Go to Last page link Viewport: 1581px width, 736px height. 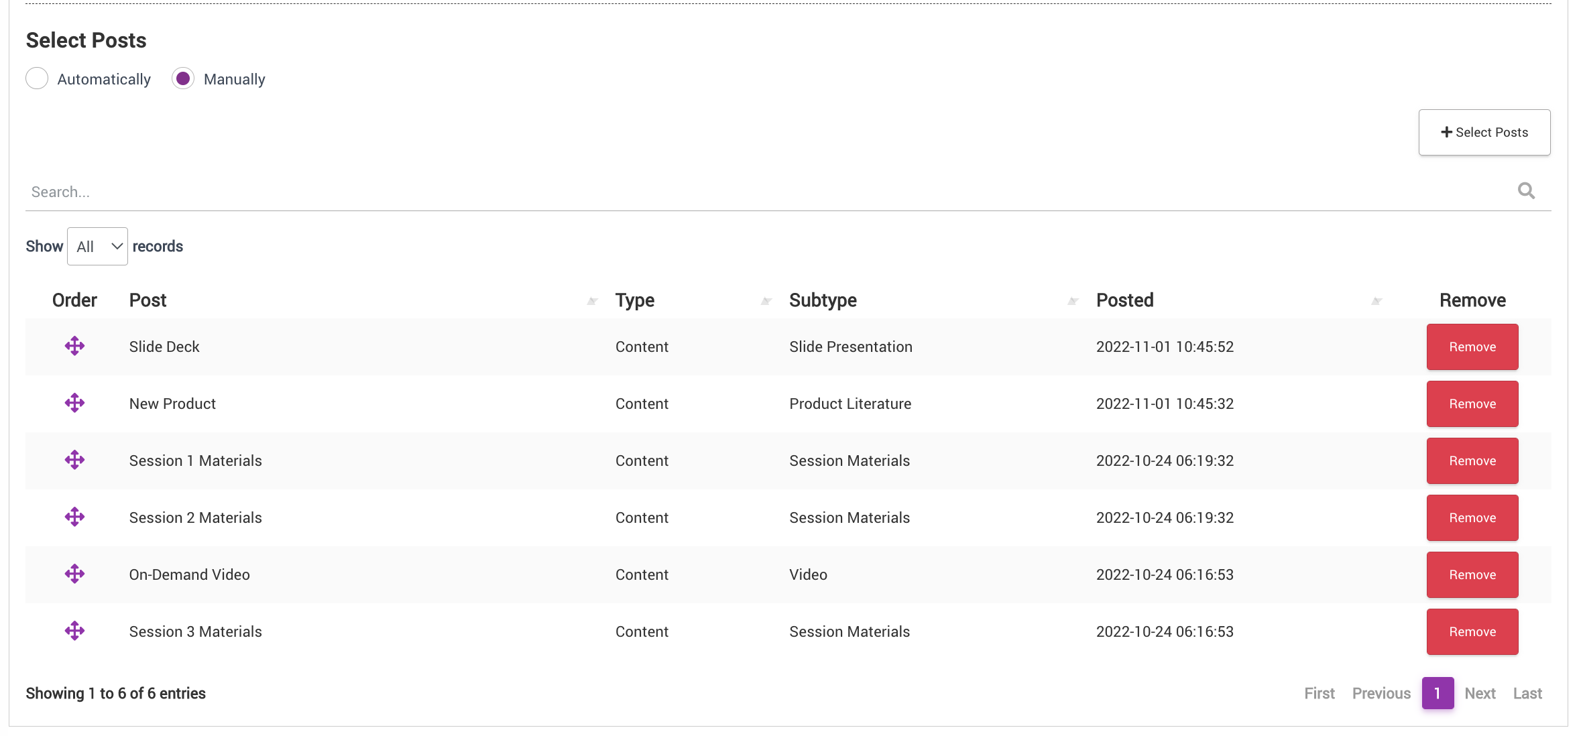coord(1527,693)
